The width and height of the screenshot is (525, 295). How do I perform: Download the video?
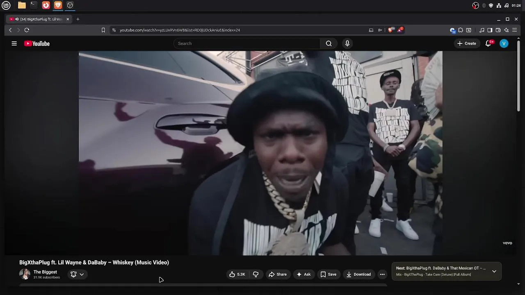tap(358, 275)
